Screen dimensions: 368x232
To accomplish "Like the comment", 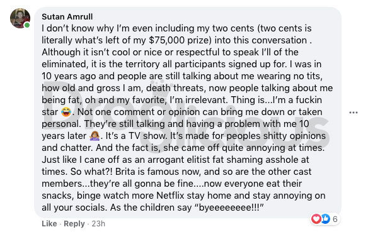I will (49, 224).
